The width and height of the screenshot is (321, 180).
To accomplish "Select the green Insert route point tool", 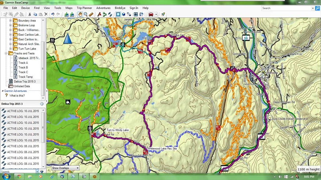I will [x=105, y=14].
